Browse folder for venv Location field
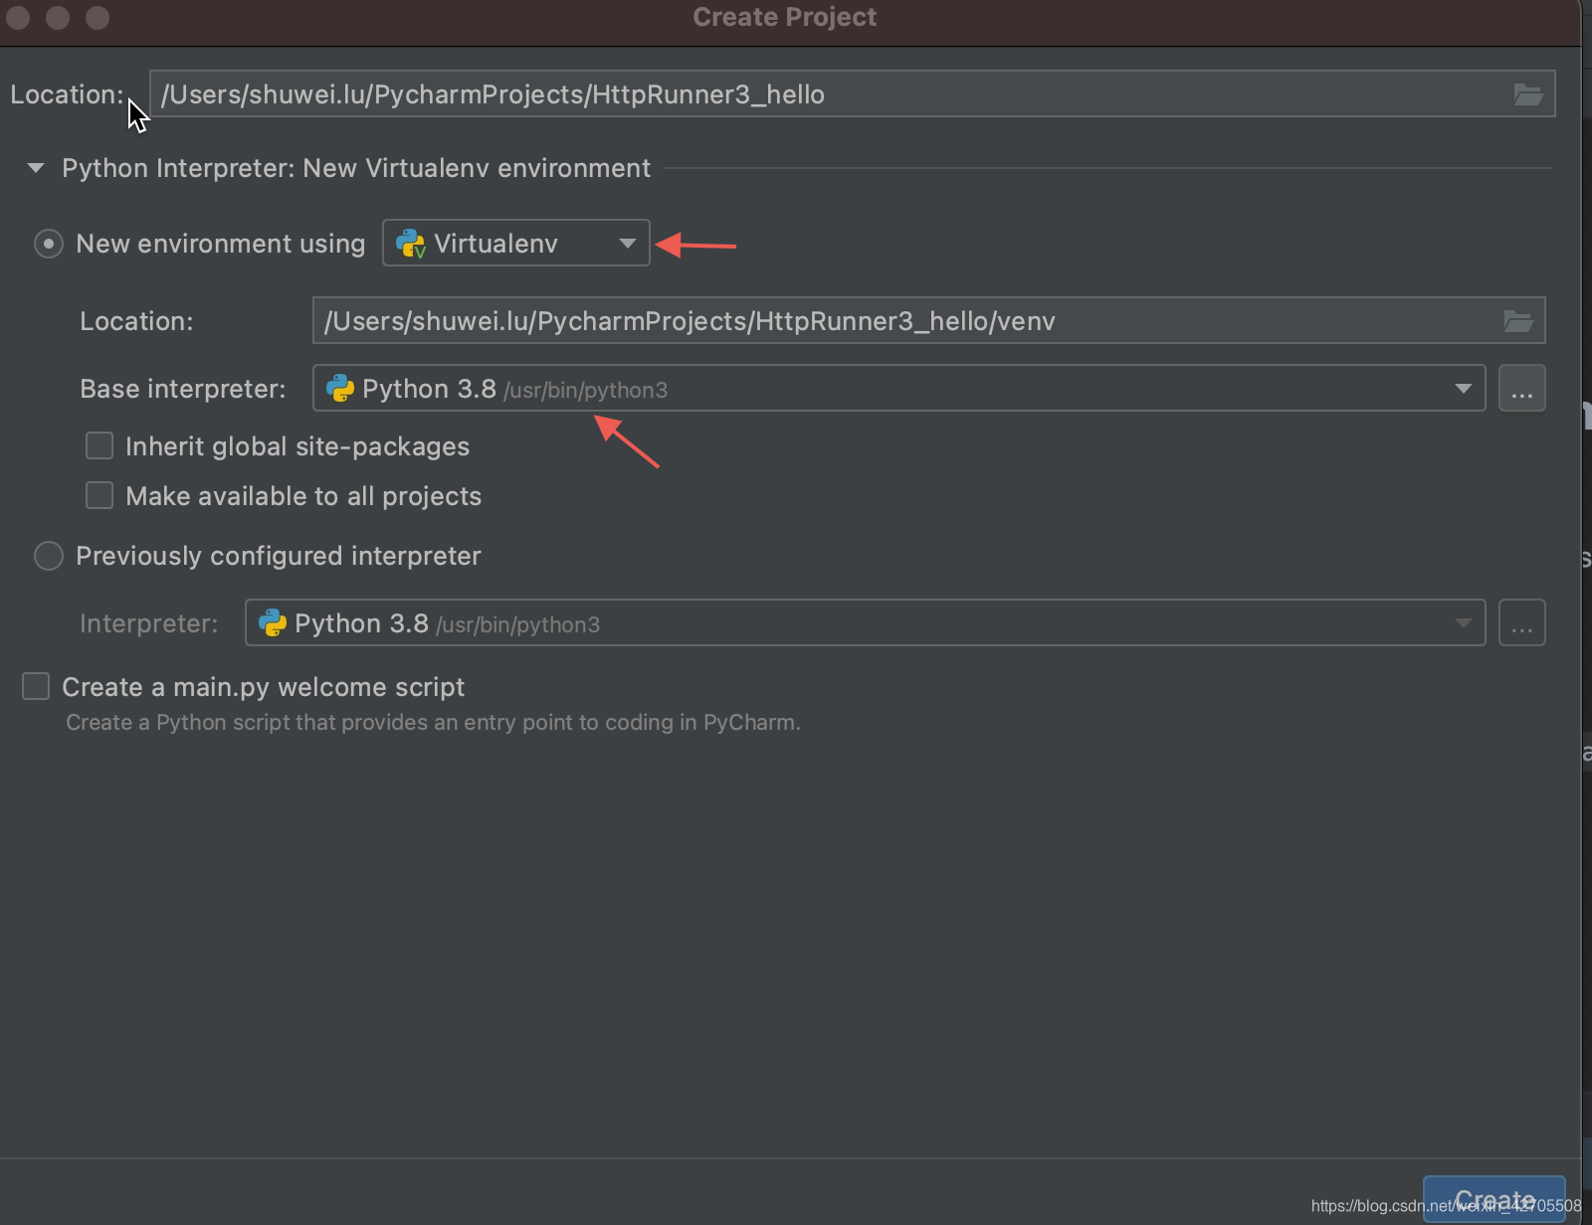This screenshot has width=1592, height=1225. [1517, 321]
